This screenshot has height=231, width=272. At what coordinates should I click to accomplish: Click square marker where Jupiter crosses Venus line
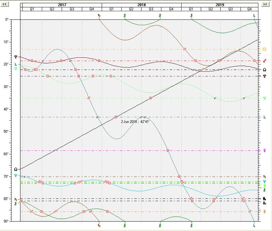point(168,150)
